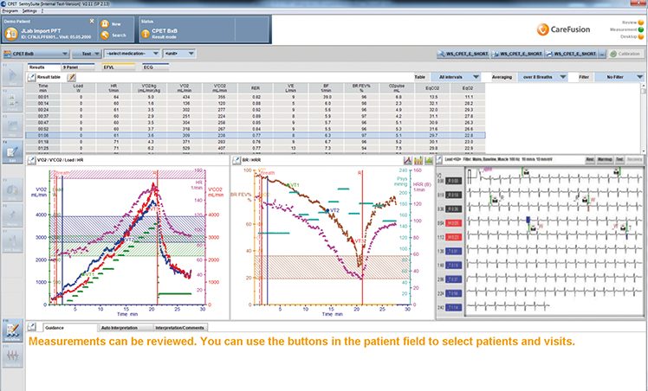Click the Calibration button

click(x=625, y=54)
